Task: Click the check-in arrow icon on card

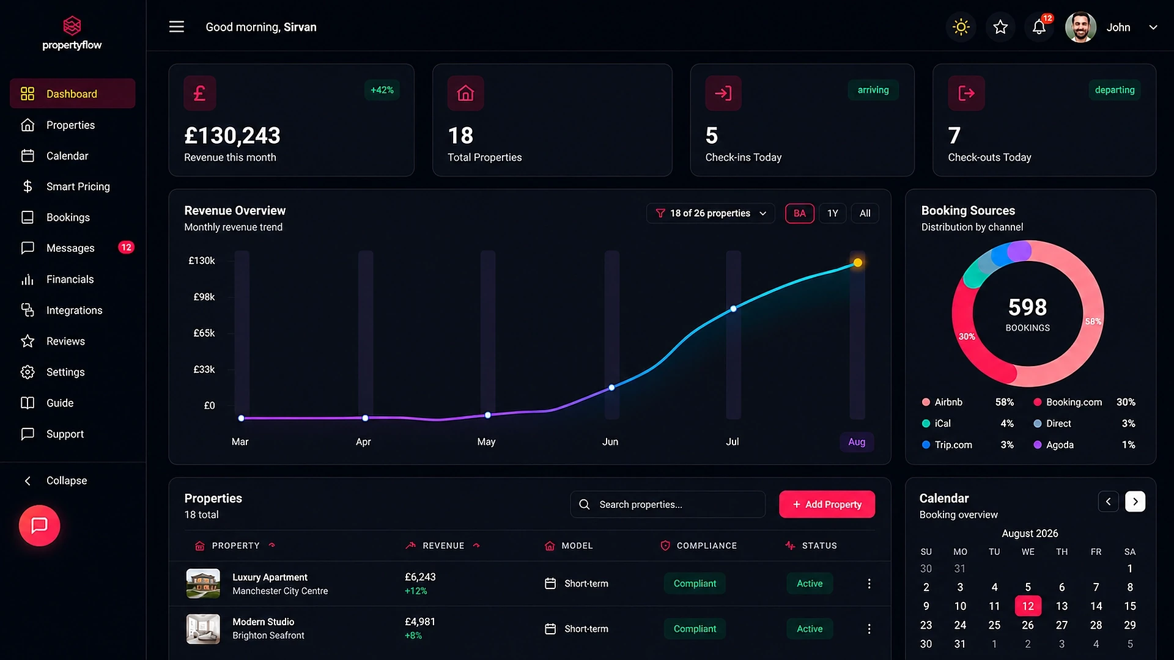Action: 723,93
